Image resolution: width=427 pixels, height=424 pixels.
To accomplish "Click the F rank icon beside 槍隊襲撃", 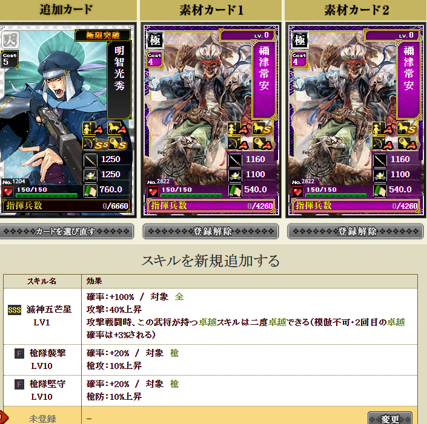I will coord(19,353).
